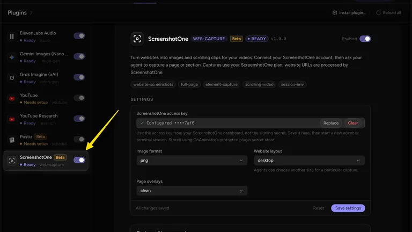412x232 pixels.
Task: Turn off the ScreenshotOne sidebar toggle
Action: 79,160
